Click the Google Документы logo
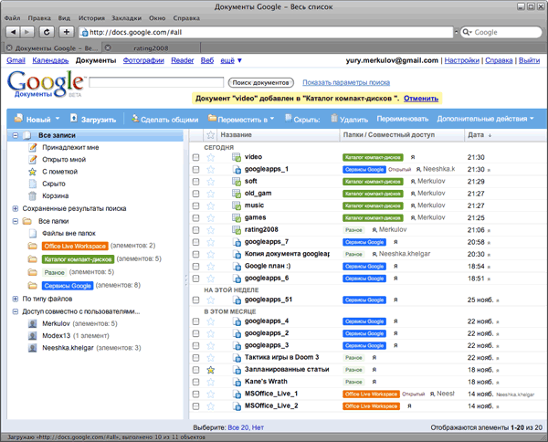The image size is (548, 442). 45,84
